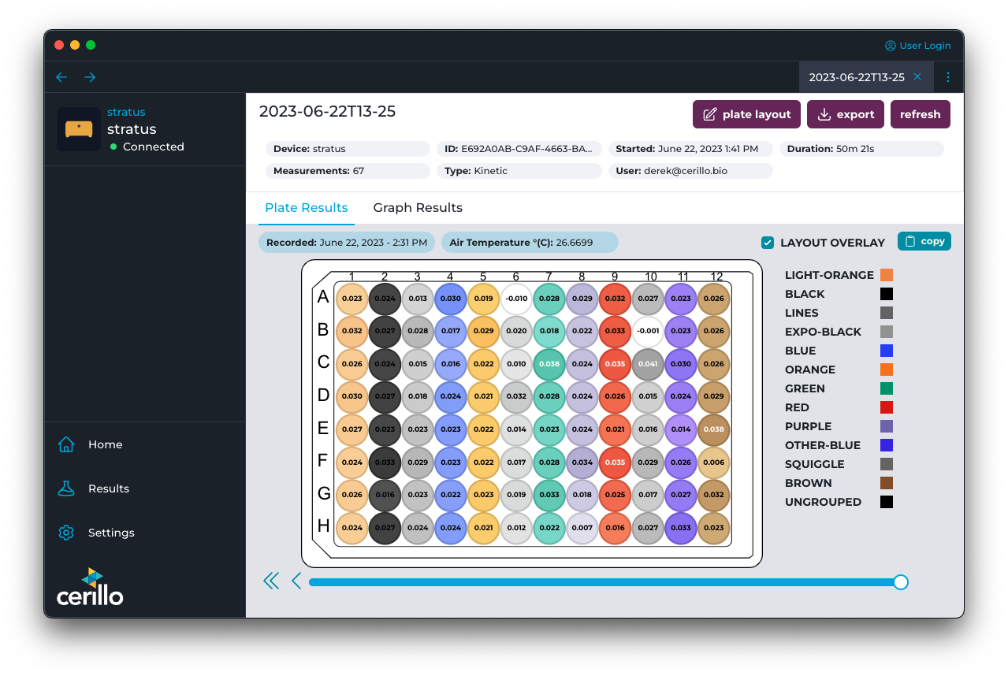Click the RED group color swatch

[x=887, y=407]
